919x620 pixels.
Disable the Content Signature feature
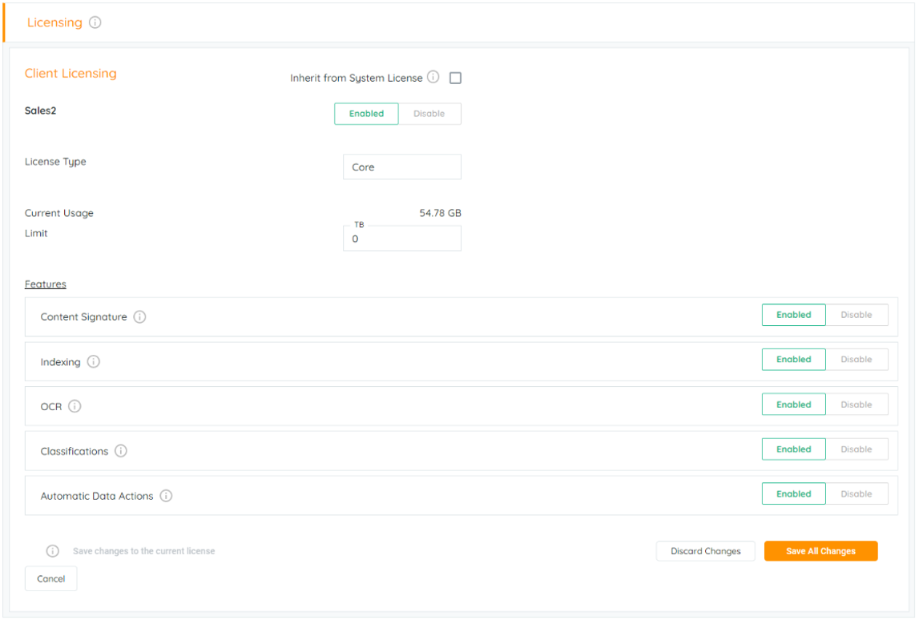pyautogui.click(x=856, y=315)
